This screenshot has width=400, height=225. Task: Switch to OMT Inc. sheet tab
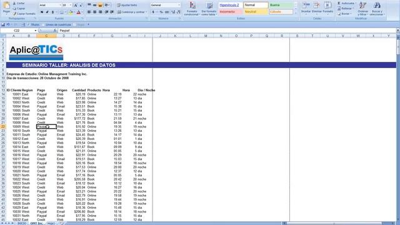(36, 223)
